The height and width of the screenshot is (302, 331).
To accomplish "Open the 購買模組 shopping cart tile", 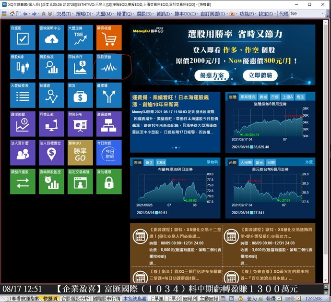I will tap(109, 37).
